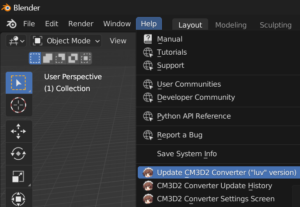Select the Invert selection mode icon
The width and height of the screenshot is (300, 207).
[73, 58]
